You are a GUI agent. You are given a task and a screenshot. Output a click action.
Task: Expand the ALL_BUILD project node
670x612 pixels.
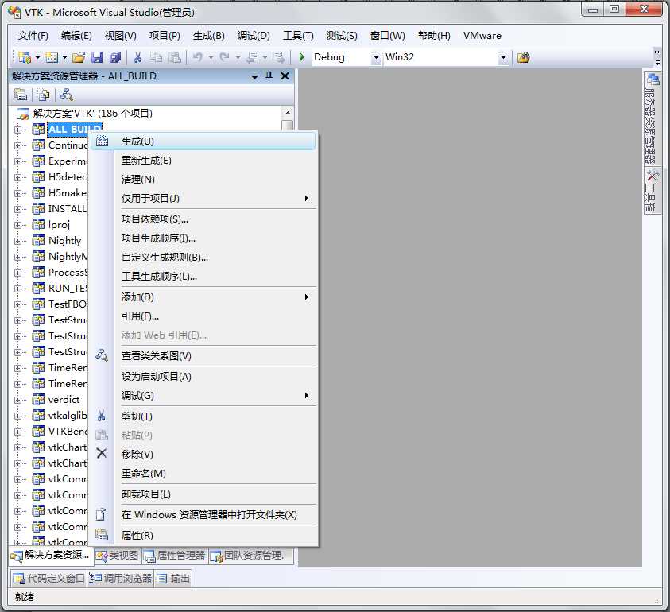17,130
